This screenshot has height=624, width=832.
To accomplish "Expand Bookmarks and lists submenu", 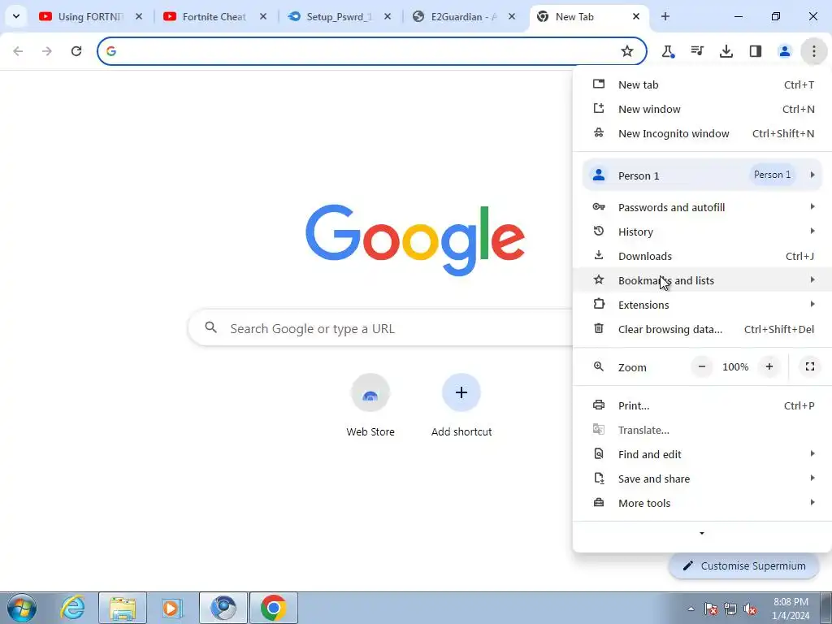I will point(702,280).
